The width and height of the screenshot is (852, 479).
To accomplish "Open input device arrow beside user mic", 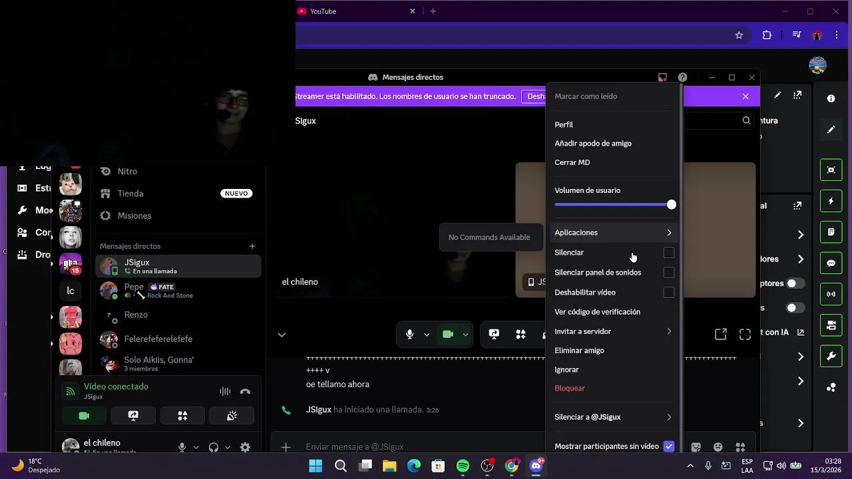I will (196, 448).
